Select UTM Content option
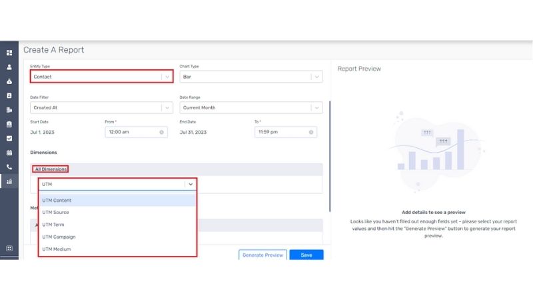533x300 pixels. [117, 201]
